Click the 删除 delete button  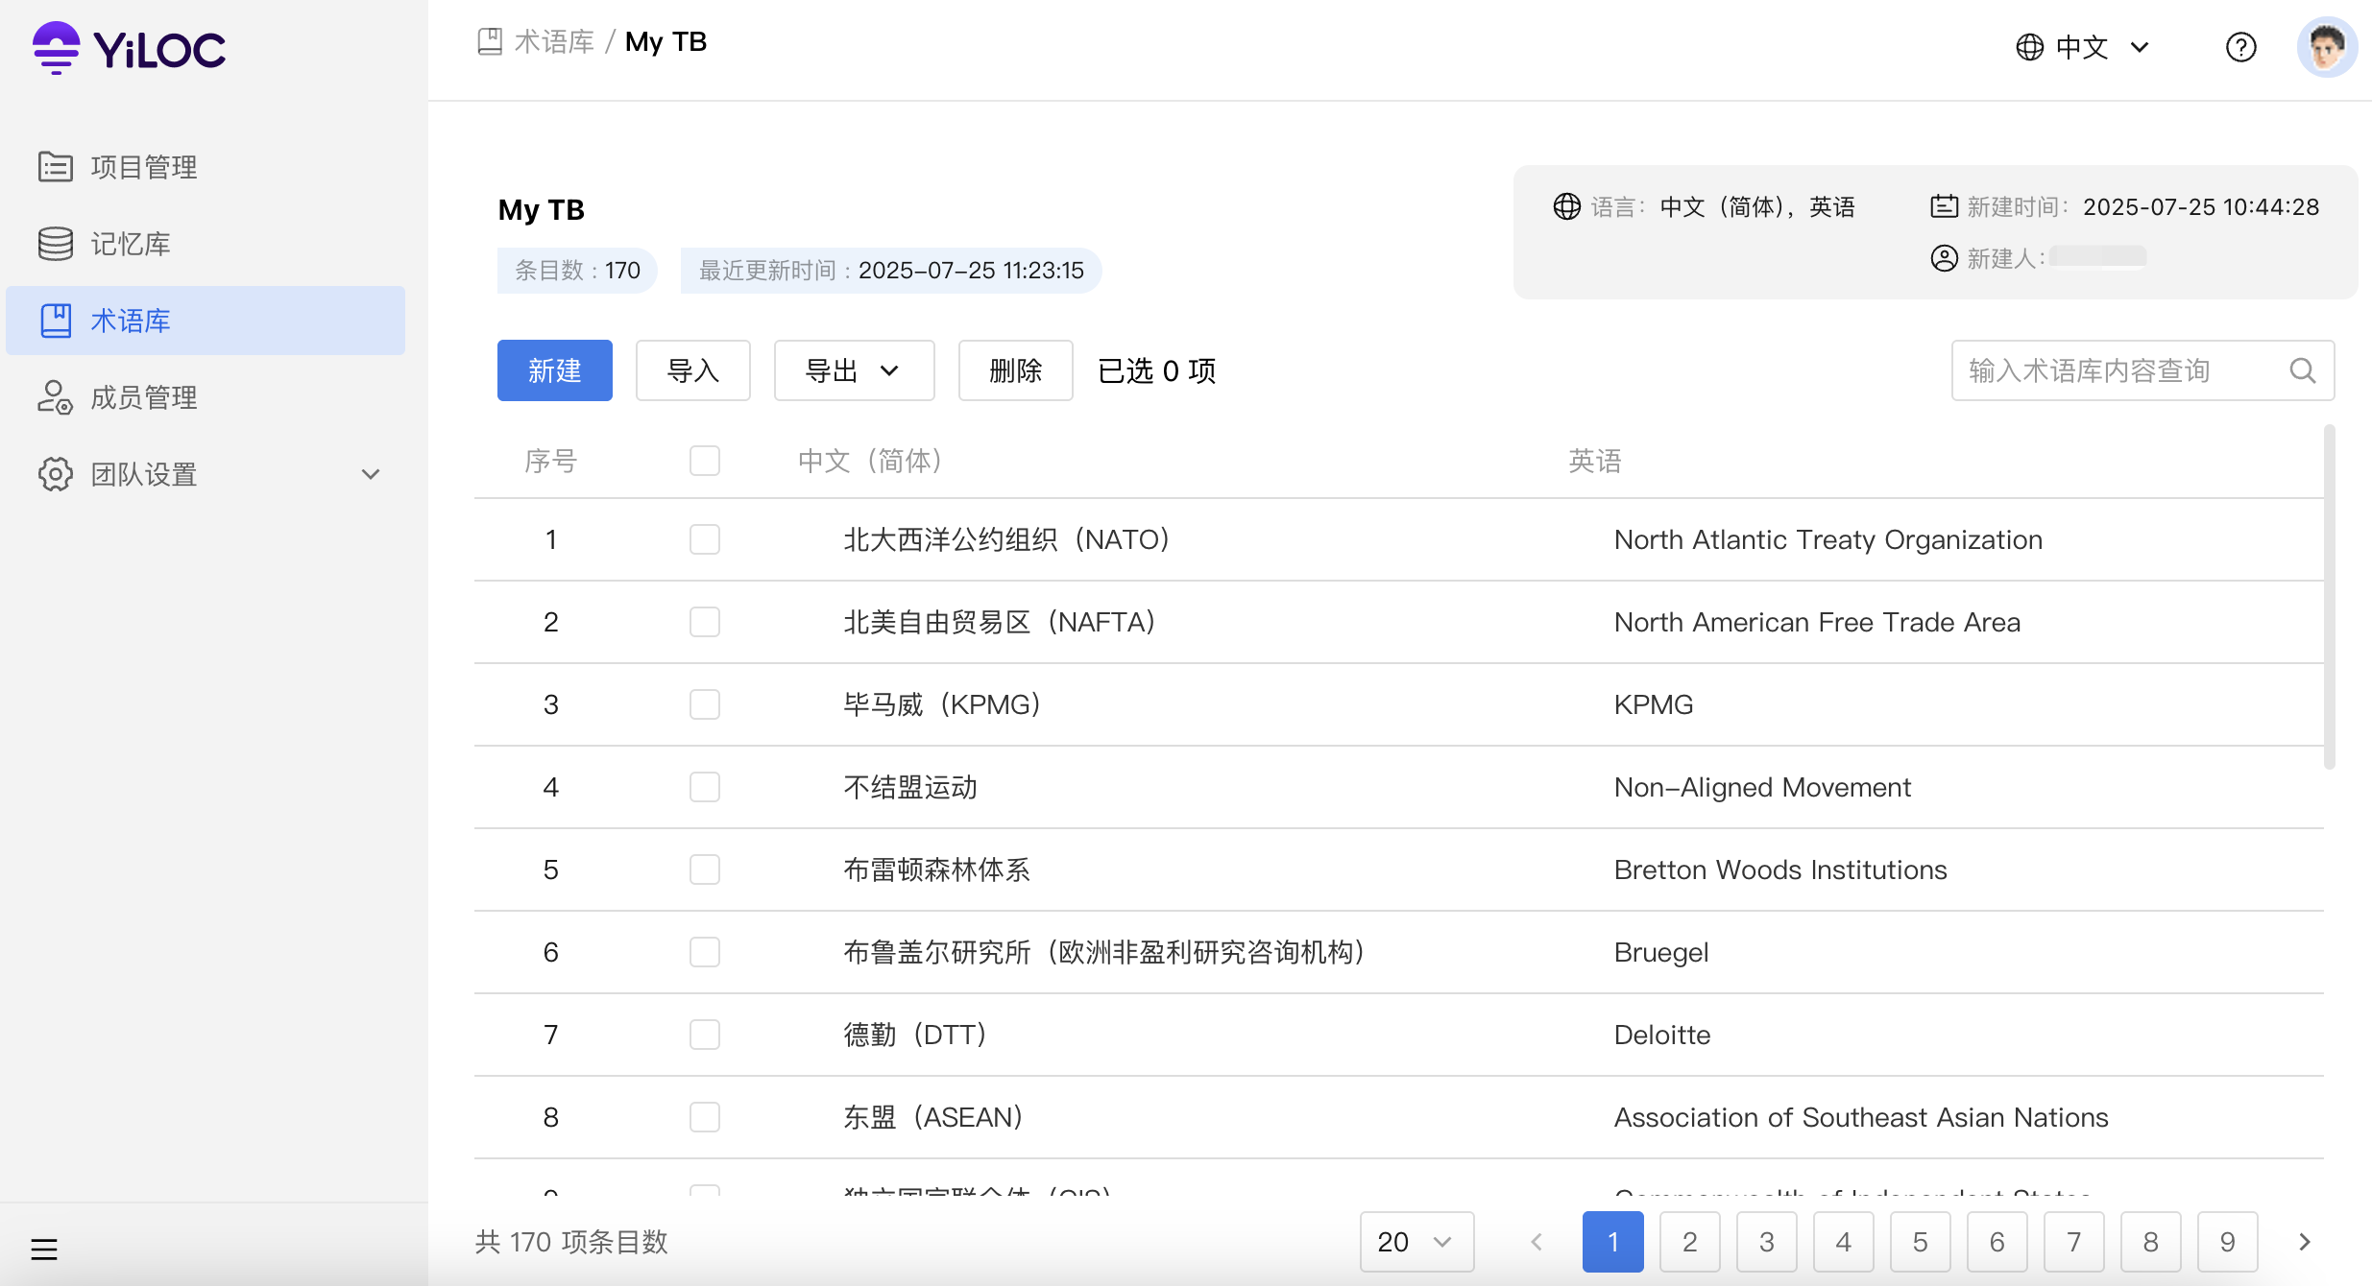[x=1015, y=370]
